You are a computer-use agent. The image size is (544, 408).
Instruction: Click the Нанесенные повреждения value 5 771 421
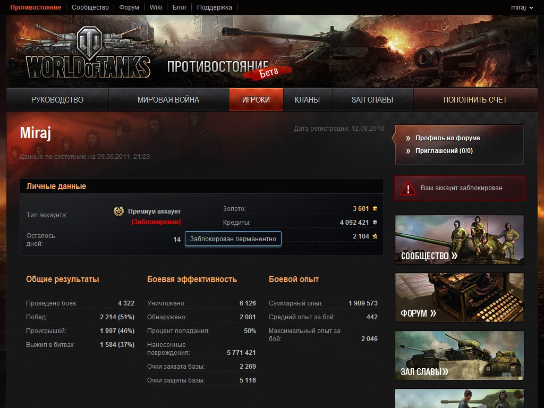click(x=242, y=353)
